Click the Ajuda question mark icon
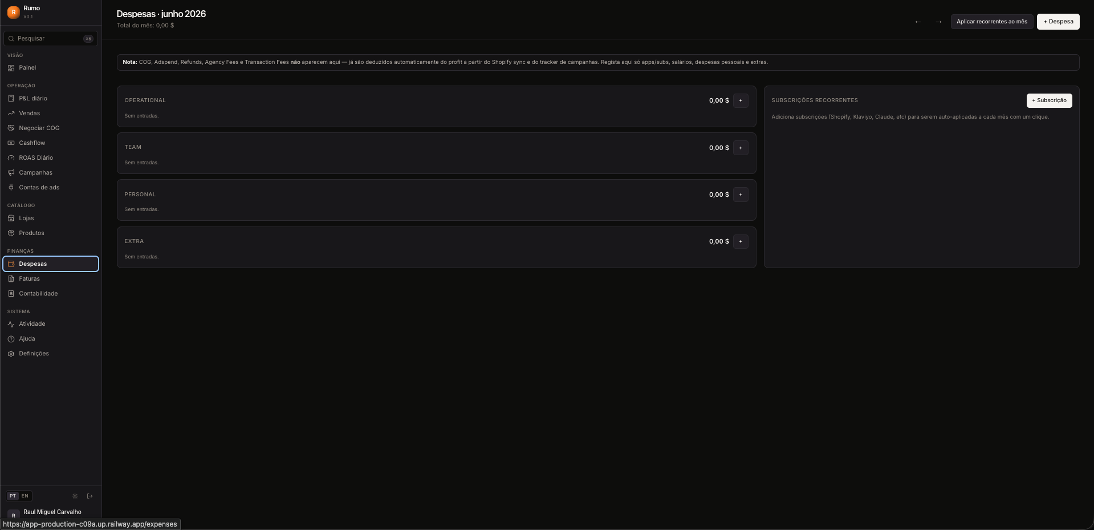Screen dimensions: 1094x530 click(11, 339)
